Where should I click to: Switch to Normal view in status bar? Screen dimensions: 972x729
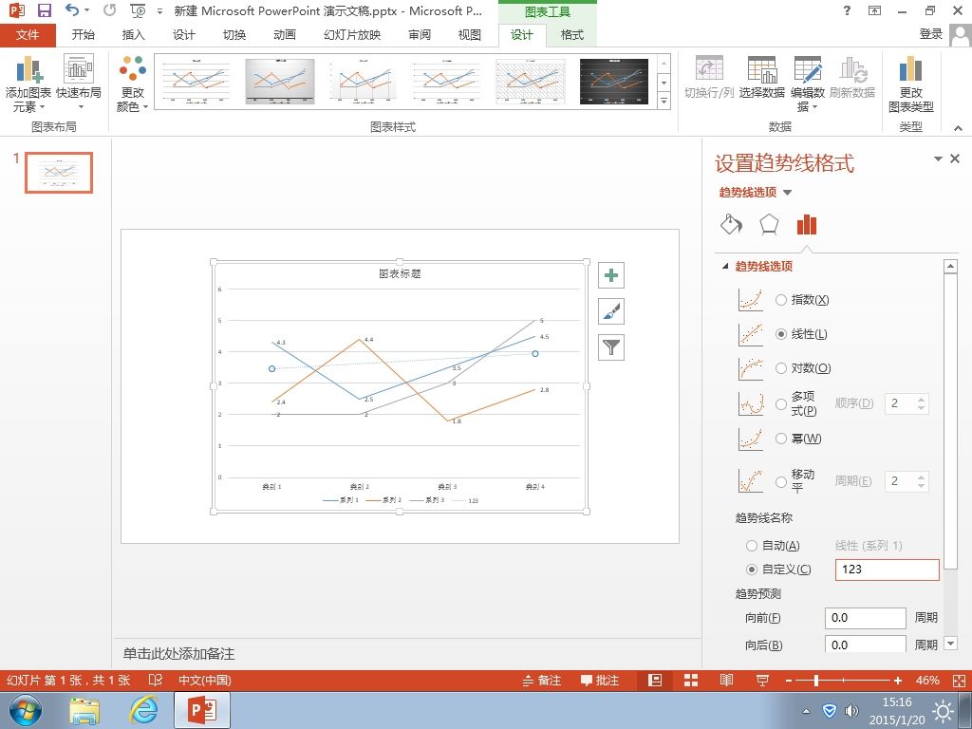[655, 680]
